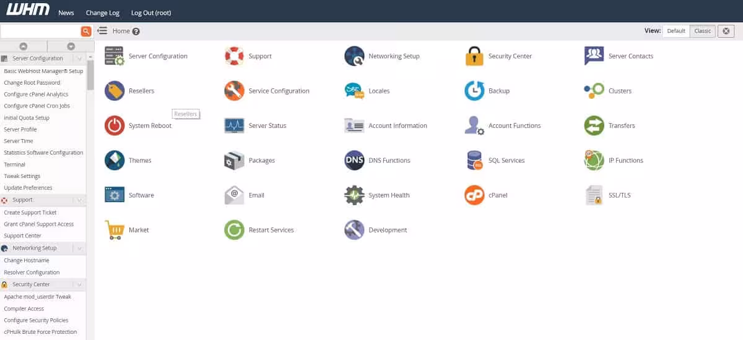Click the DNS Functions icon
This screenshot has width=743, height=340.
(x=354, y=160)
